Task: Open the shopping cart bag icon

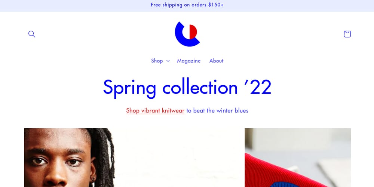Action: pos(347,34)
